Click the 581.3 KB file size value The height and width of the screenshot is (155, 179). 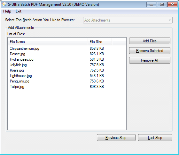pyautogui.click(x=97, y=59)
